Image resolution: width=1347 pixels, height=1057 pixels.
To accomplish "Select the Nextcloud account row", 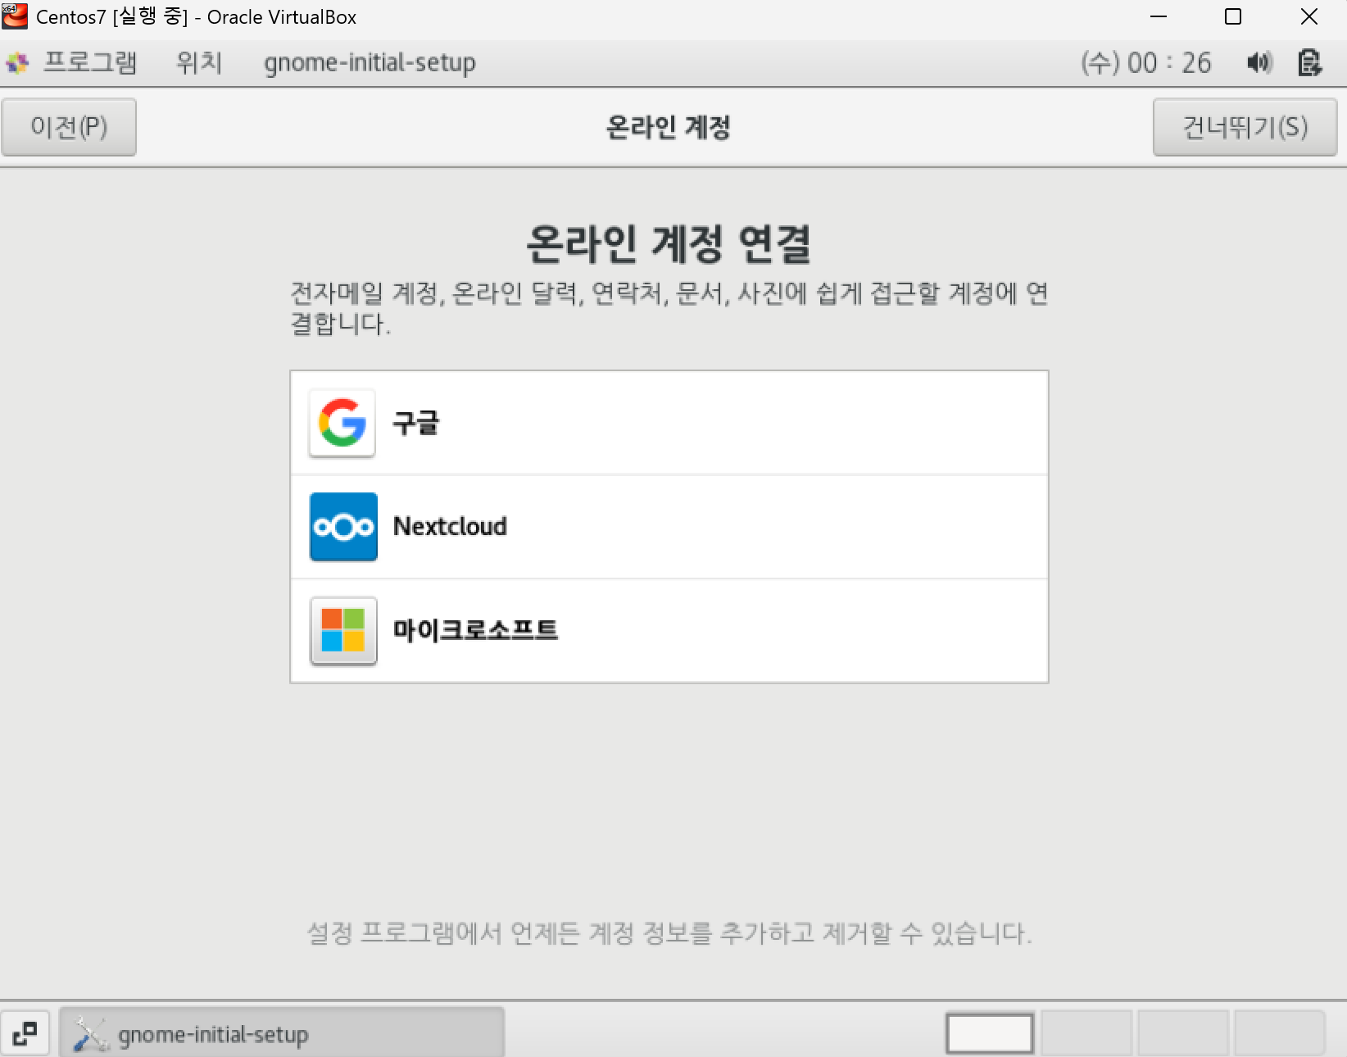I will [x=669, y=527].
